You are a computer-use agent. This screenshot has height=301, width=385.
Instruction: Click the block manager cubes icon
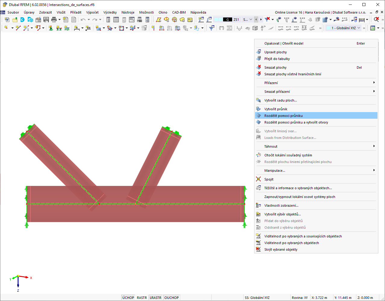(30, 20)
